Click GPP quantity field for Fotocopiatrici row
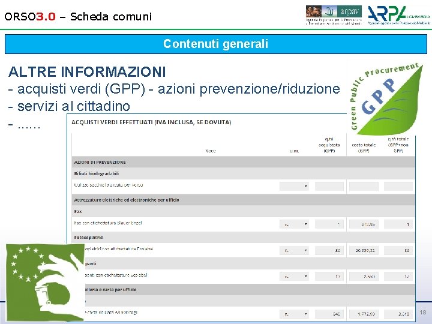 point(329,250)
